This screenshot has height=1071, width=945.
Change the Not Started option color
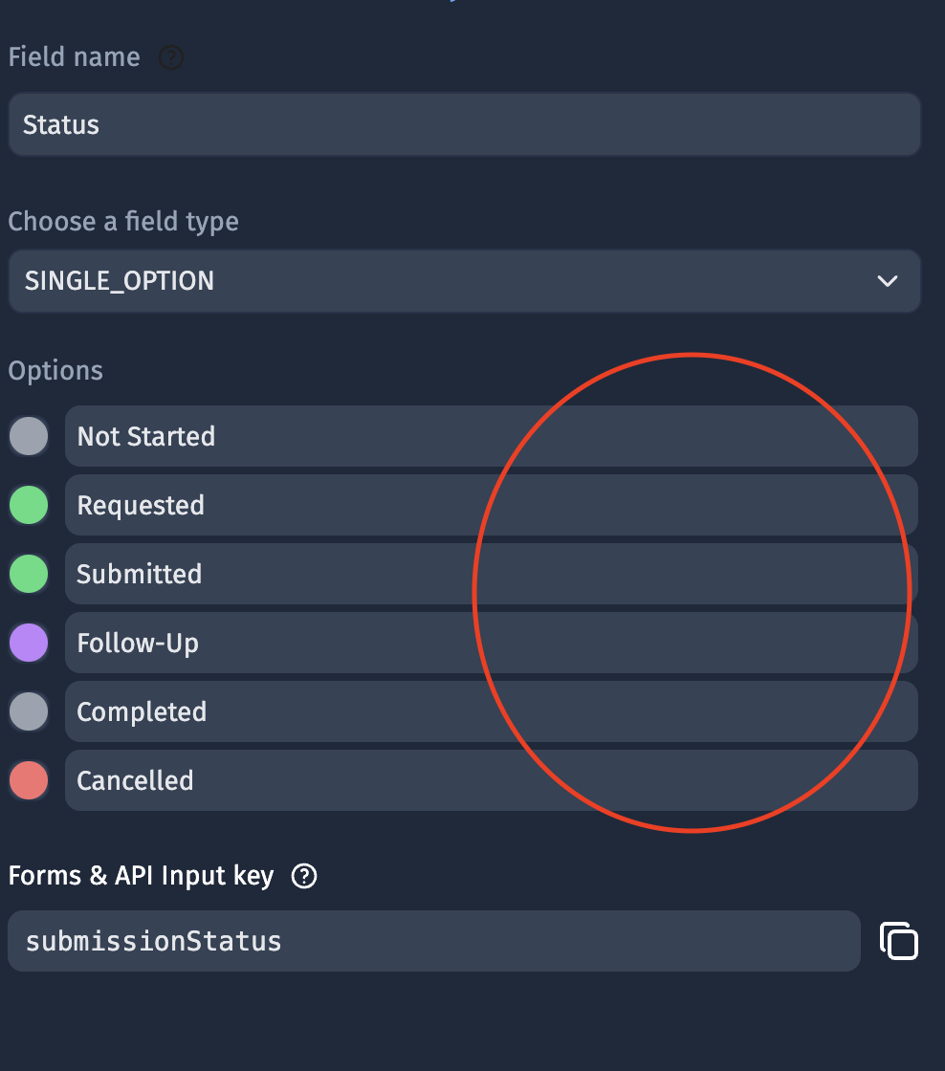tap(29, 436)
